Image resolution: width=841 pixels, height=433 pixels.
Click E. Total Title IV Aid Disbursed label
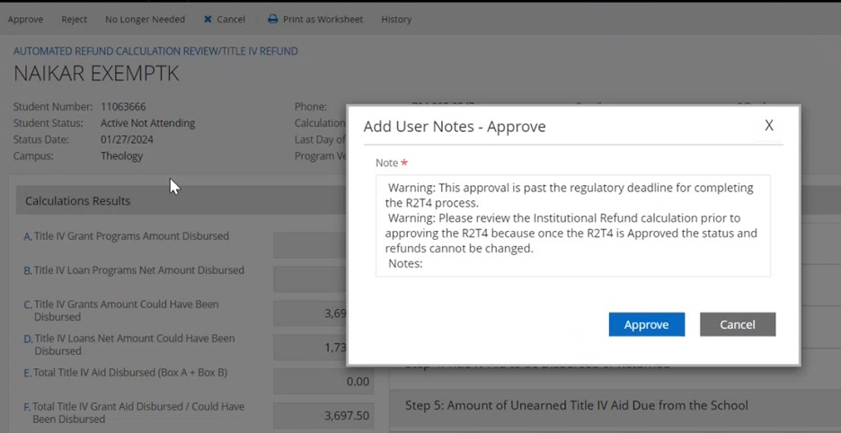[126, 373]
